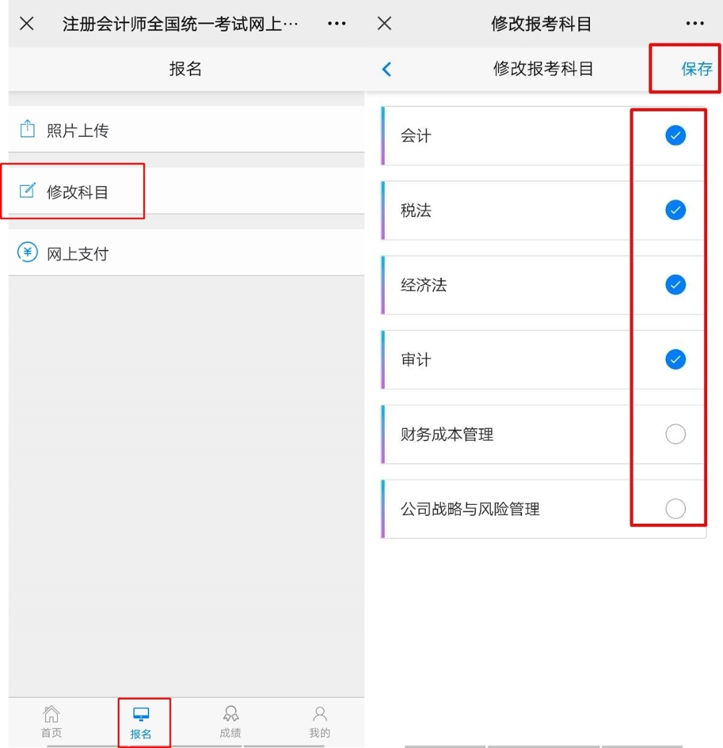Select the 公司战略与风险管理 checkbox
The height and width of the screenshot is (748, 723).
[675, 509]
